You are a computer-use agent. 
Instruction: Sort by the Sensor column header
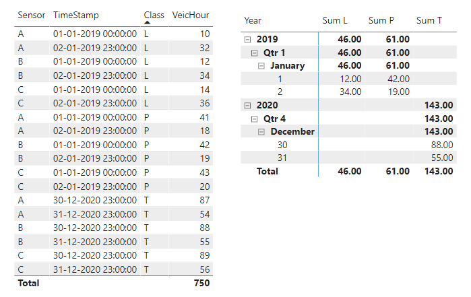31,15
